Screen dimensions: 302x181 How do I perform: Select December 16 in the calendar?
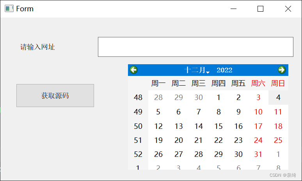click(238, 126)
